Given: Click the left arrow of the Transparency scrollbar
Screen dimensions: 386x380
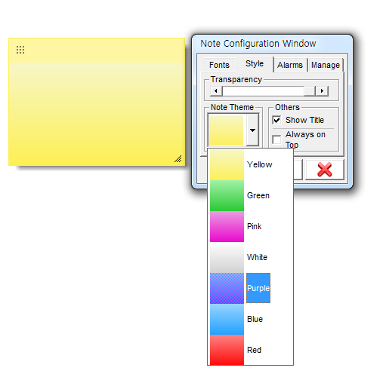Looking at the screenshot, I should click(216, 91).
